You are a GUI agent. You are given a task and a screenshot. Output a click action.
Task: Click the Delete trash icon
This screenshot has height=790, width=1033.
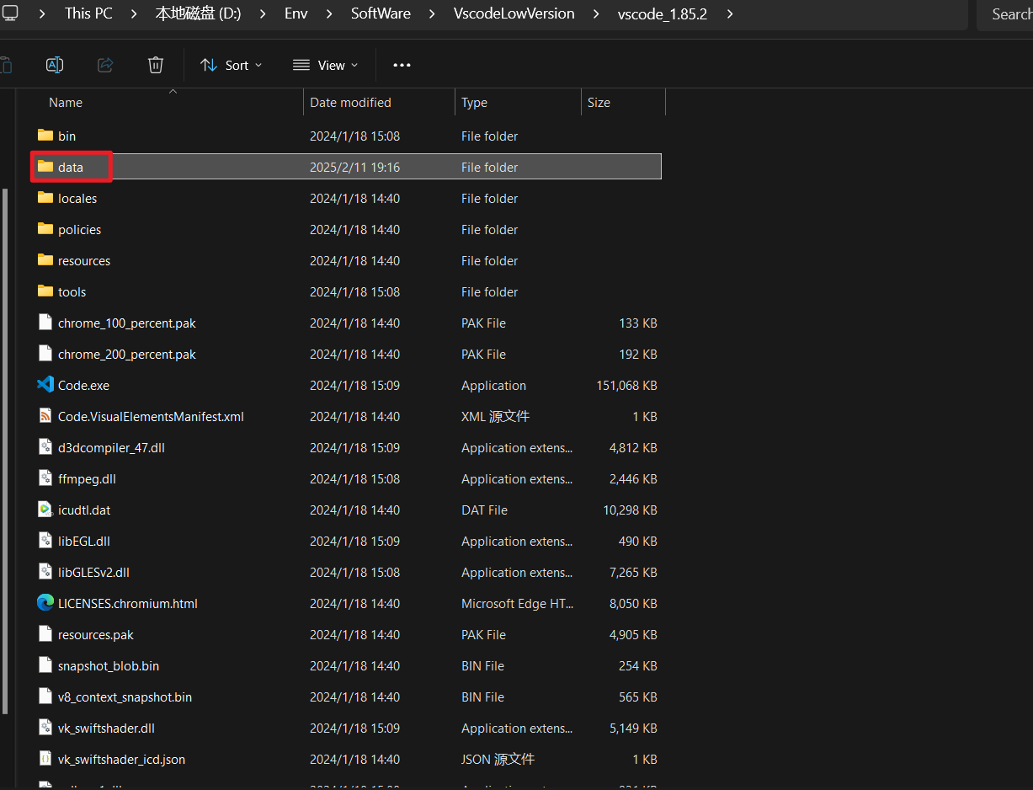(x=156, y=65)
